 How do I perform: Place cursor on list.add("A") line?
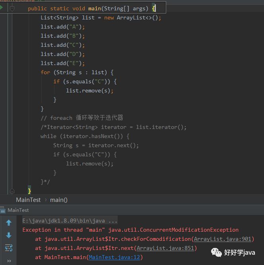click(62, 27)
